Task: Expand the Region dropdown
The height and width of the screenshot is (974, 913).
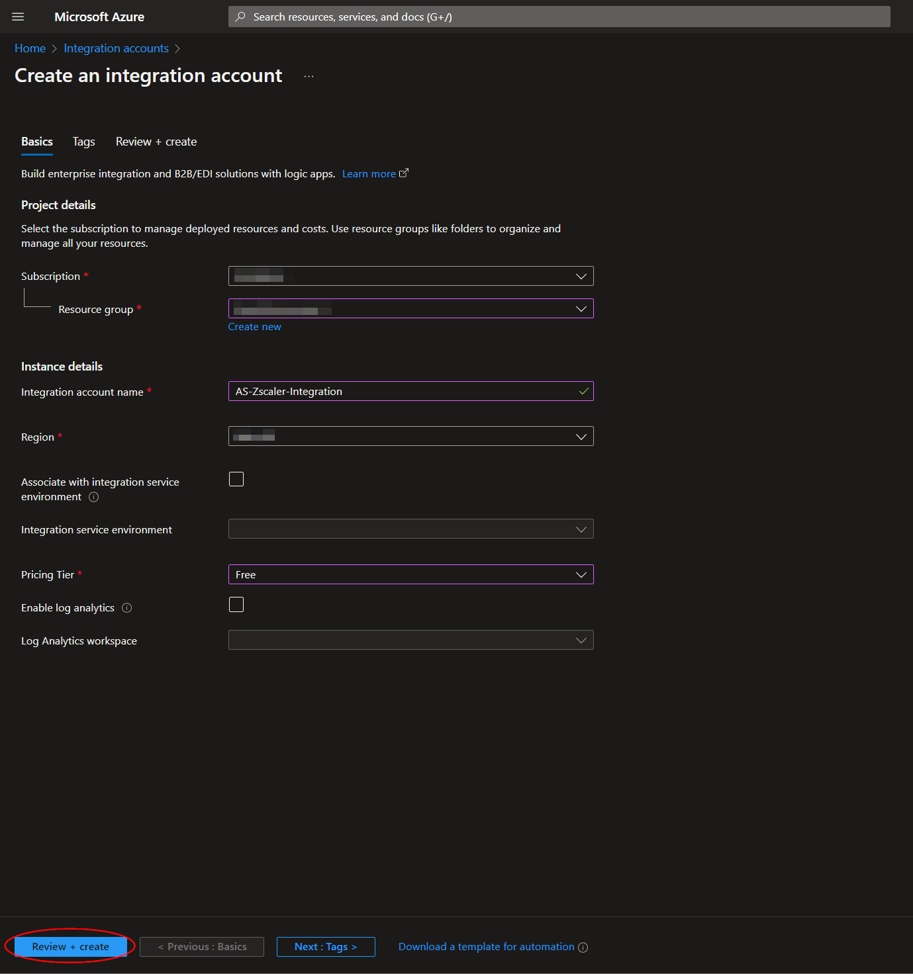Action: pos(411,436)
